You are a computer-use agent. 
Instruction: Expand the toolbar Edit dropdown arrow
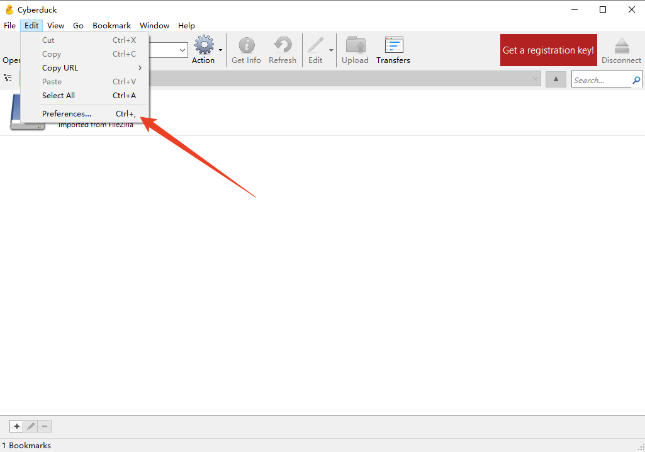coord(331,50)
